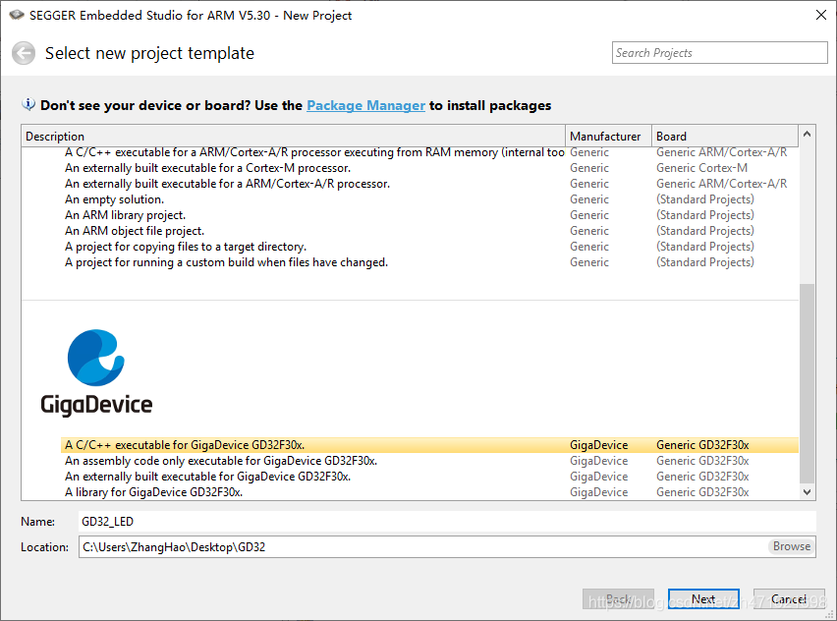Select 'An ARM library project.' template

(x=429, y=215)
